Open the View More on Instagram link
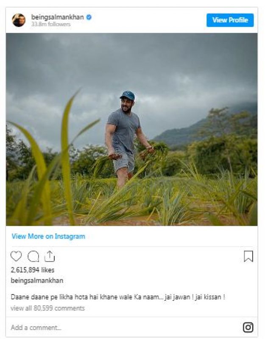The image size is (265, 339). click(48, 236)
